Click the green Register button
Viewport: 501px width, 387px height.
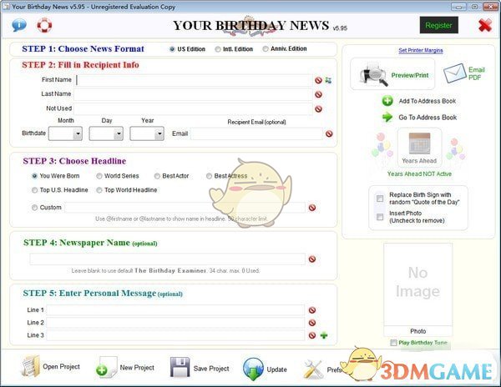pos(438,25)
